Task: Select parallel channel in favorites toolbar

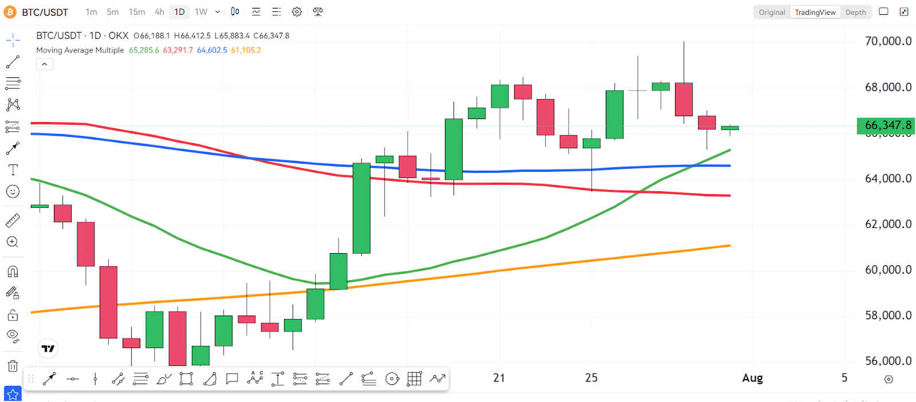Action: (x=118, y=379)
